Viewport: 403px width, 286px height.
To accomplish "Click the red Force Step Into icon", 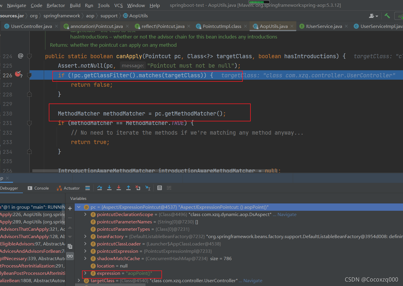I will 119,188.
